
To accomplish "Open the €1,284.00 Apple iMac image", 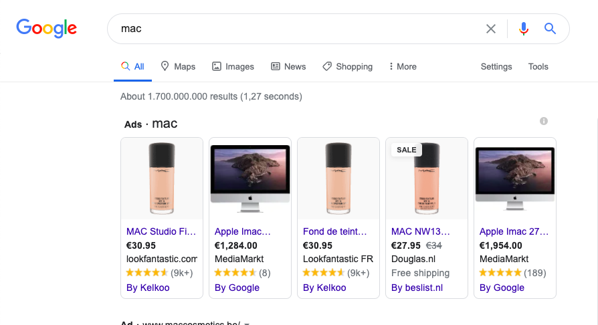I will pos(250,179).
